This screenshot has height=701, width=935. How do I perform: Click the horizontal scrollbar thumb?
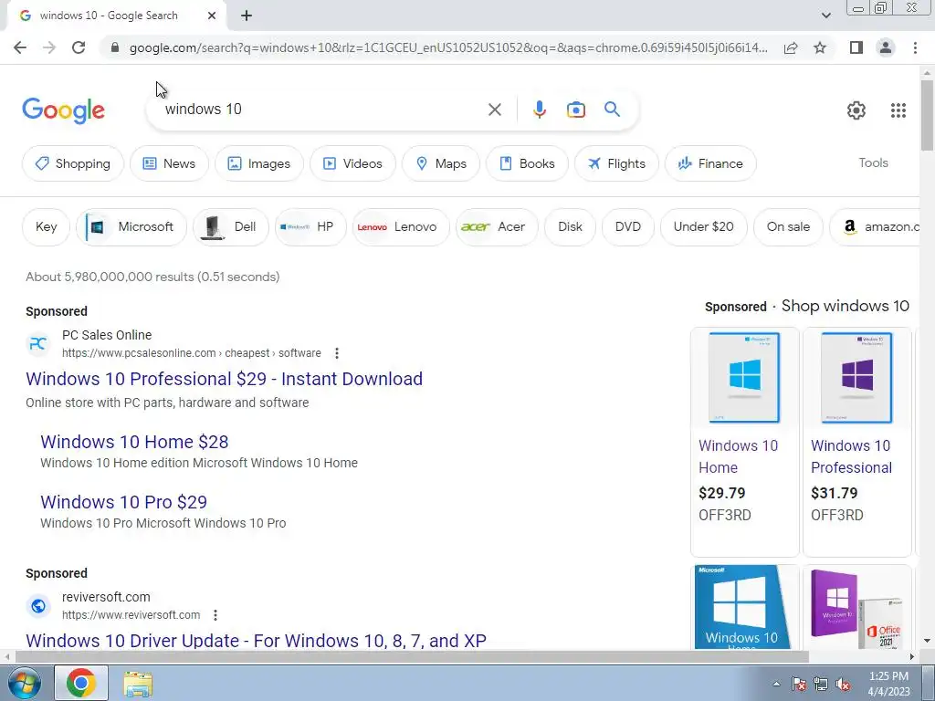click(412, 657)
